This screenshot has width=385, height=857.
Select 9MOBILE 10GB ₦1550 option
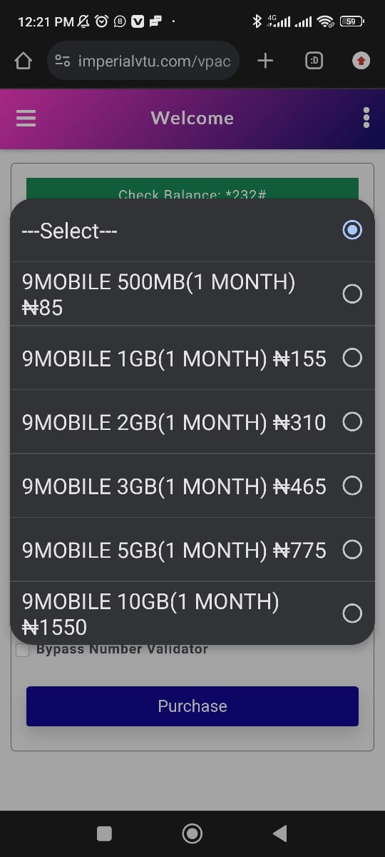[192, 613]
